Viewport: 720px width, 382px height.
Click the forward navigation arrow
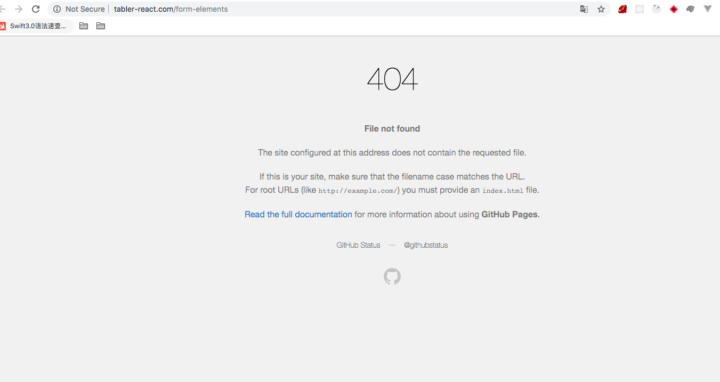click(19, 9)
